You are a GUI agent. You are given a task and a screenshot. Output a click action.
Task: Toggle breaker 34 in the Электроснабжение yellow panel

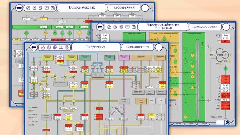click(x=175, y=62)
